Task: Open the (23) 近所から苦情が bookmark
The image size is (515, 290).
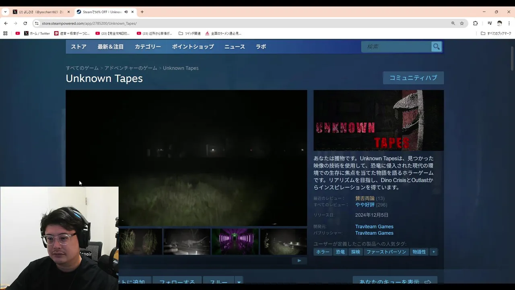Action: (x=154, y=33)
